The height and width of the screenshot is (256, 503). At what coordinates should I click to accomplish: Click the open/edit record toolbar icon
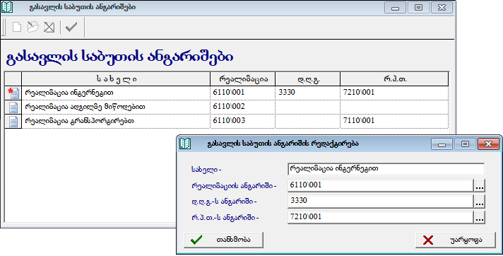[x=32, y=28]
